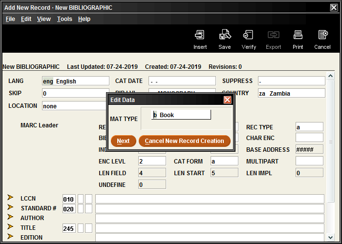Viewport: 342px width, 244px height.
Task: Click the SKIP field showing 0
Action: (75, 93)
